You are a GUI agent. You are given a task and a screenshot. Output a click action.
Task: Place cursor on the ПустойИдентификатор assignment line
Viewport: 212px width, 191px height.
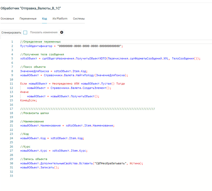(x=71, y=46)
